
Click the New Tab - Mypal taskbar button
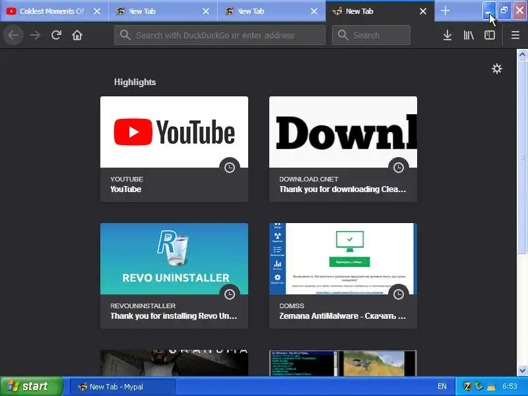[123, 387]
